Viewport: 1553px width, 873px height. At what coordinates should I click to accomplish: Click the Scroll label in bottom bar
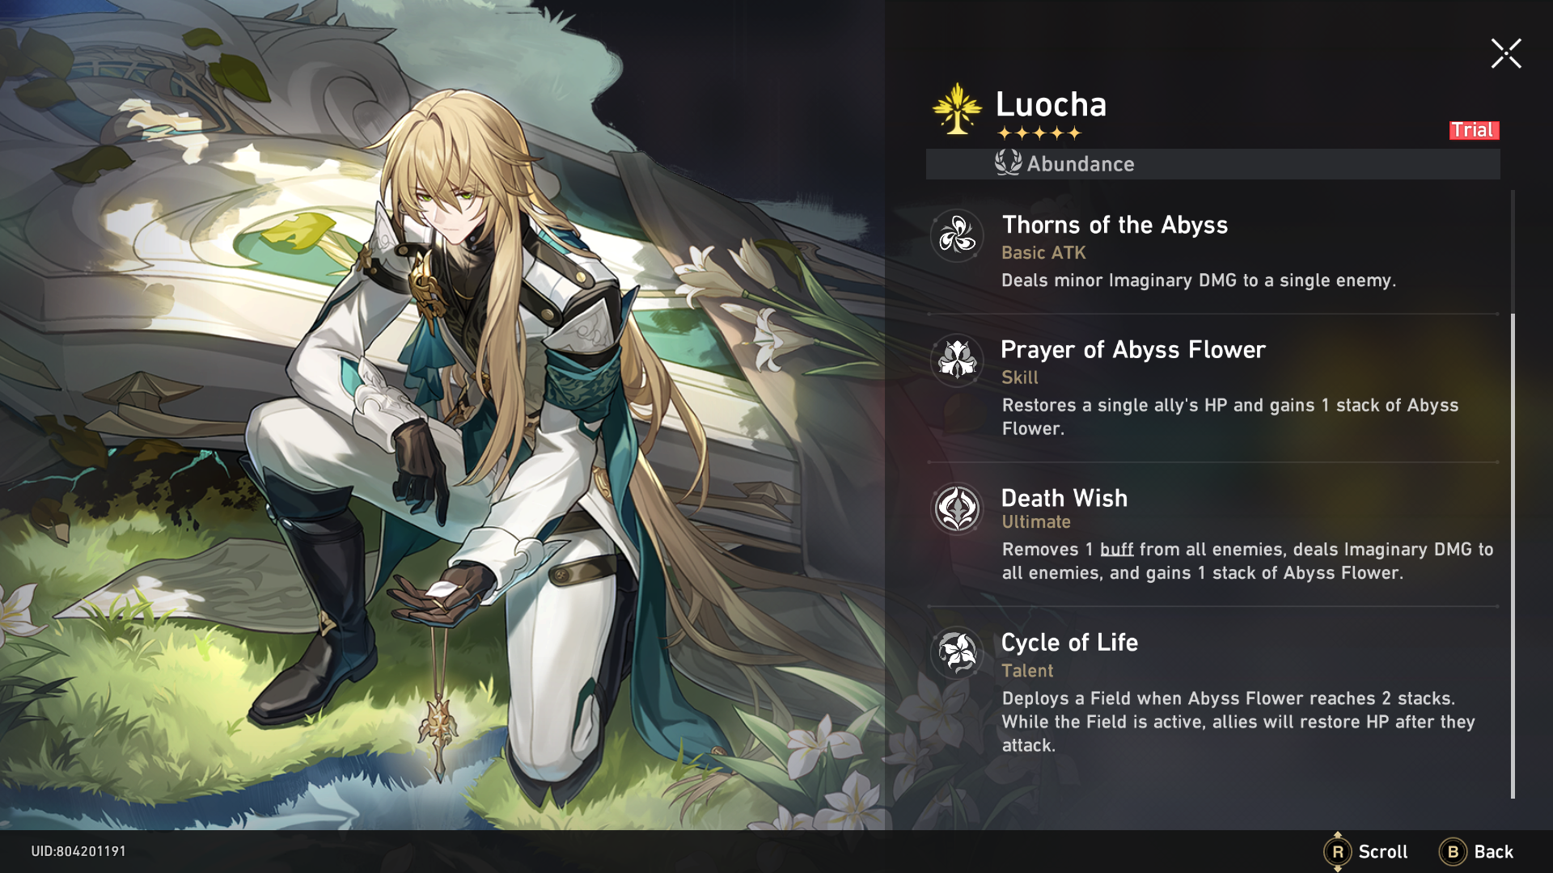[x=1383, y=852]
